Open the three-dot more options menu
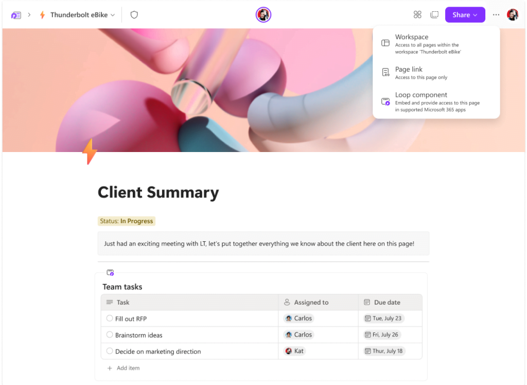 [x=496, y=15]
